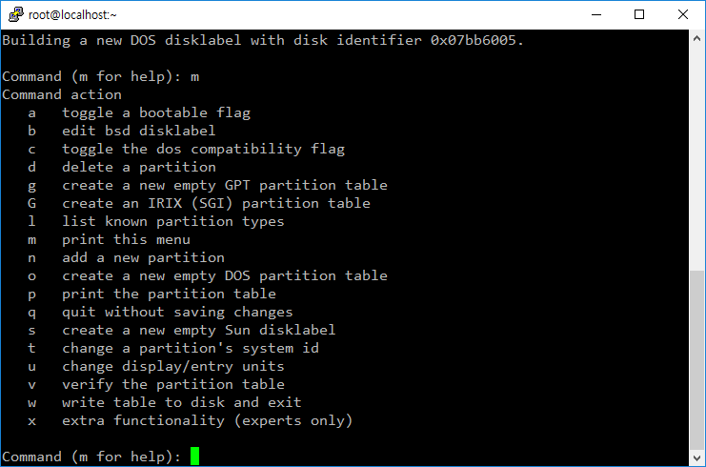Click 'write table to disk and exit' line
The height and width of the screenshot is (467, 706).
181,402
